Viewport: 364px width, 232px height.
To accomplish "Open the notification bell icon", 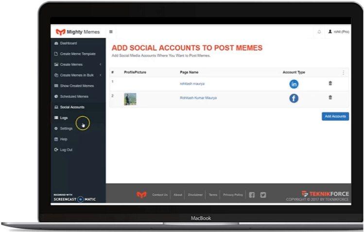I will coord(319,32).
